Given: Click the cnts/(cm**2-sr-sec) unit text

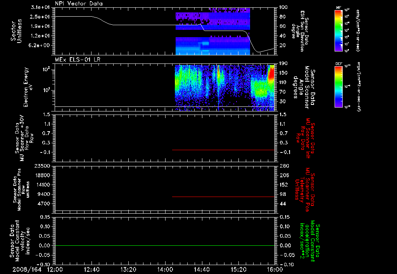Looking at the screenshot, I should (358, 31).
